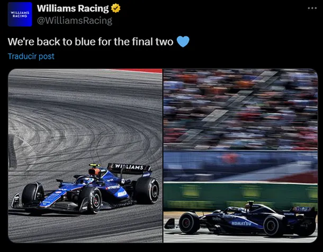Click the WILLIAMS rear wing lettering
Viewport: 323px width, 252px height.
(129, 167)
